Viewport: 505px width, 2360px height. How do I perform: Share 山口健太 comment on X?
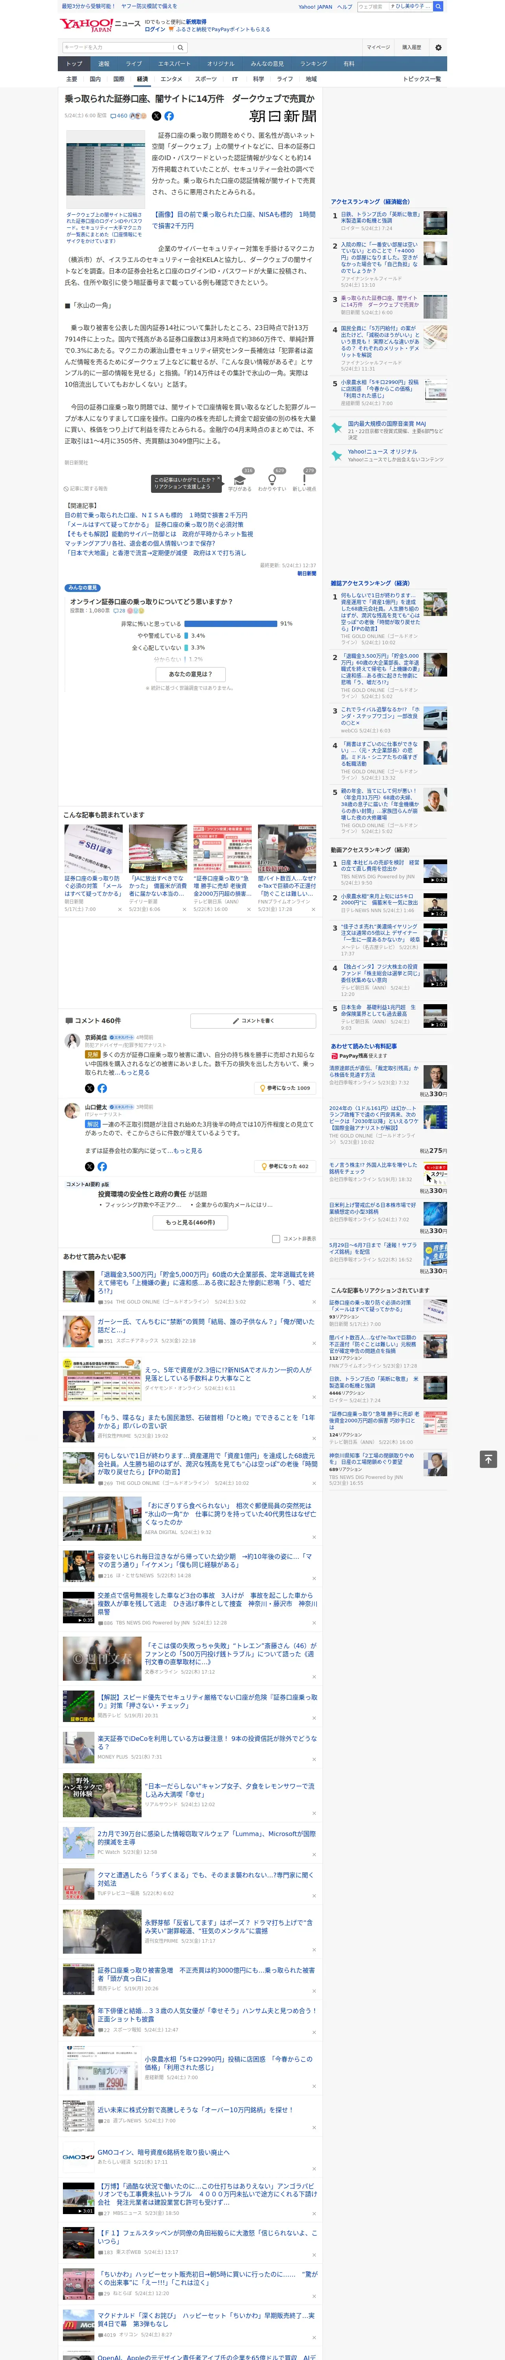[89, 1166]
